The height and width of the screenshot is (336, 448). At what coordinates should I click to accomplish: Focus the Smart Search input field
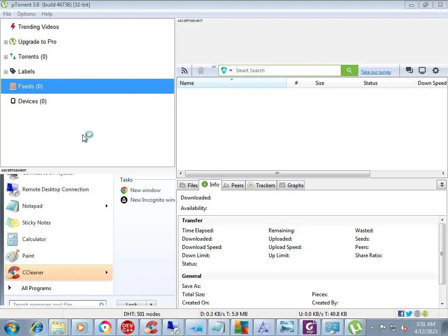click(x=287, y=70)
